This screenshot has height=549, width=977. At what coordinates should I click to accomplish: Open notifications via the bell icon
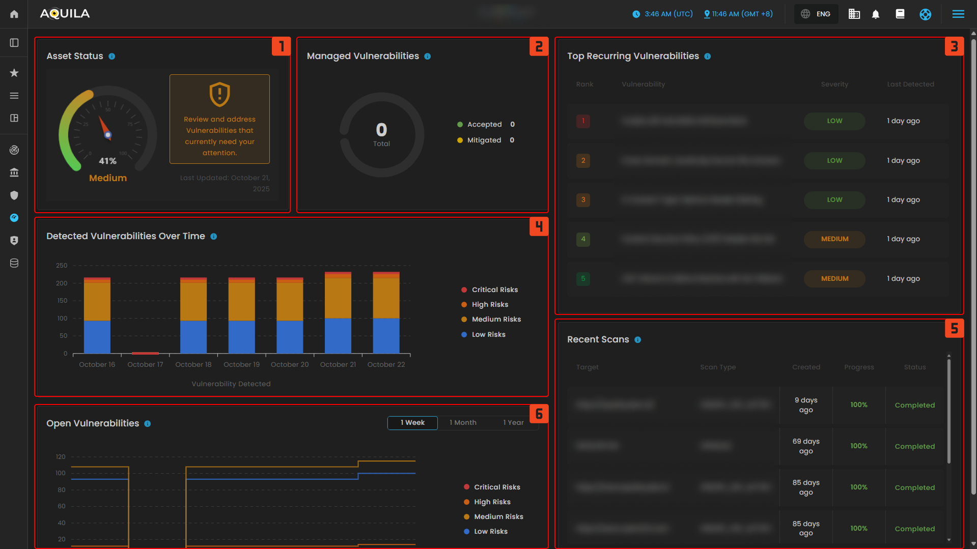click(876, 14)
